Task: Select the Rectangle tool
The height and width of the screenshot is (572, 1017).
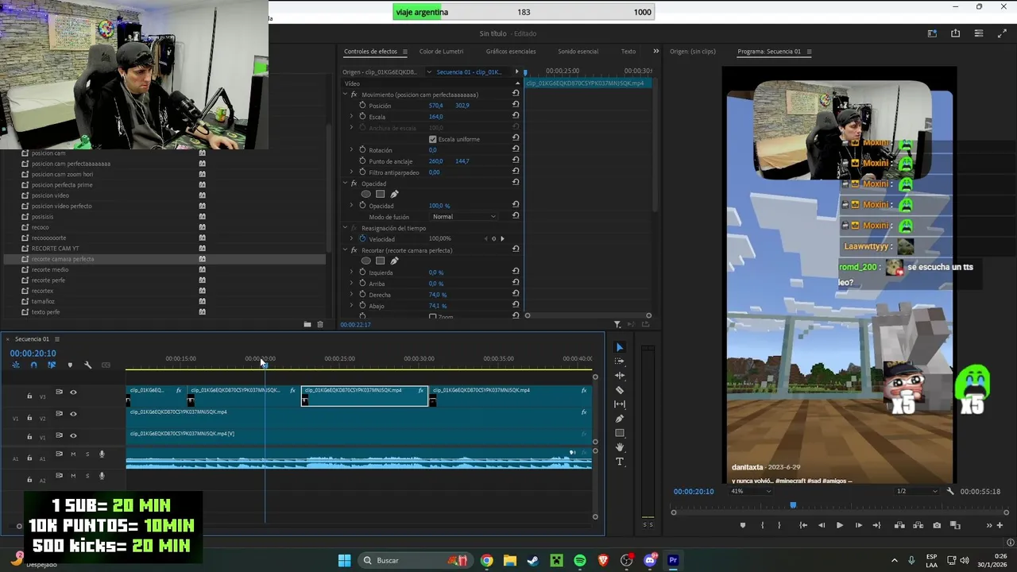Action: (620, 433)
